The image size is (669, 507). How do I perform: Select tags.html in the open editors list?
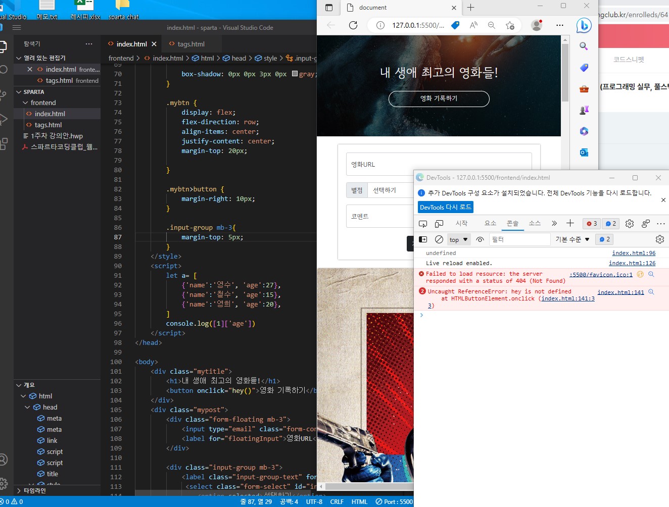59,80
